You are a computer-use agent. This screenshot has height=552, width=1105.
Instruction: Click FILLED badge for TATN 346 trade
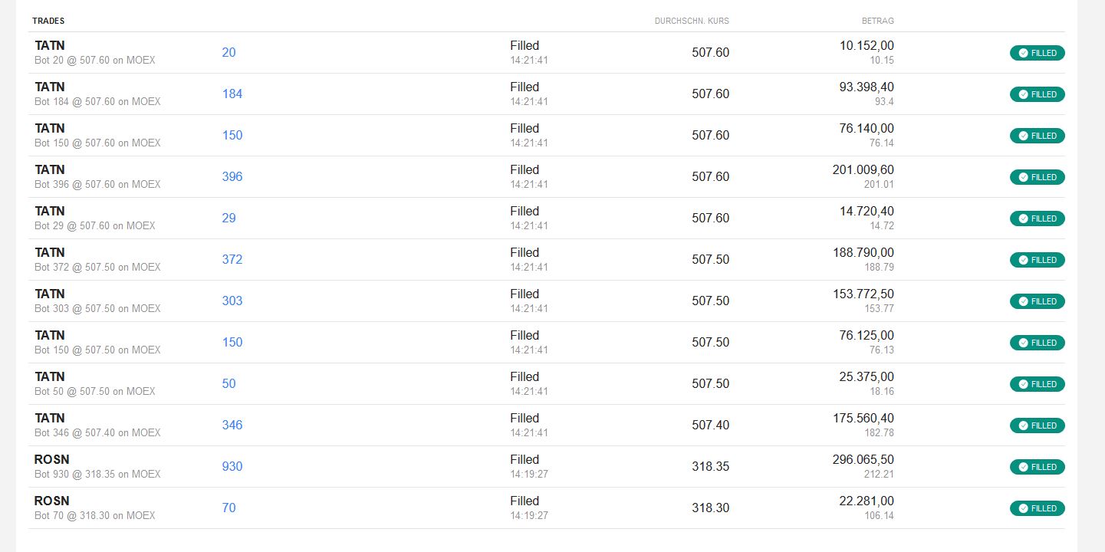1037,426
